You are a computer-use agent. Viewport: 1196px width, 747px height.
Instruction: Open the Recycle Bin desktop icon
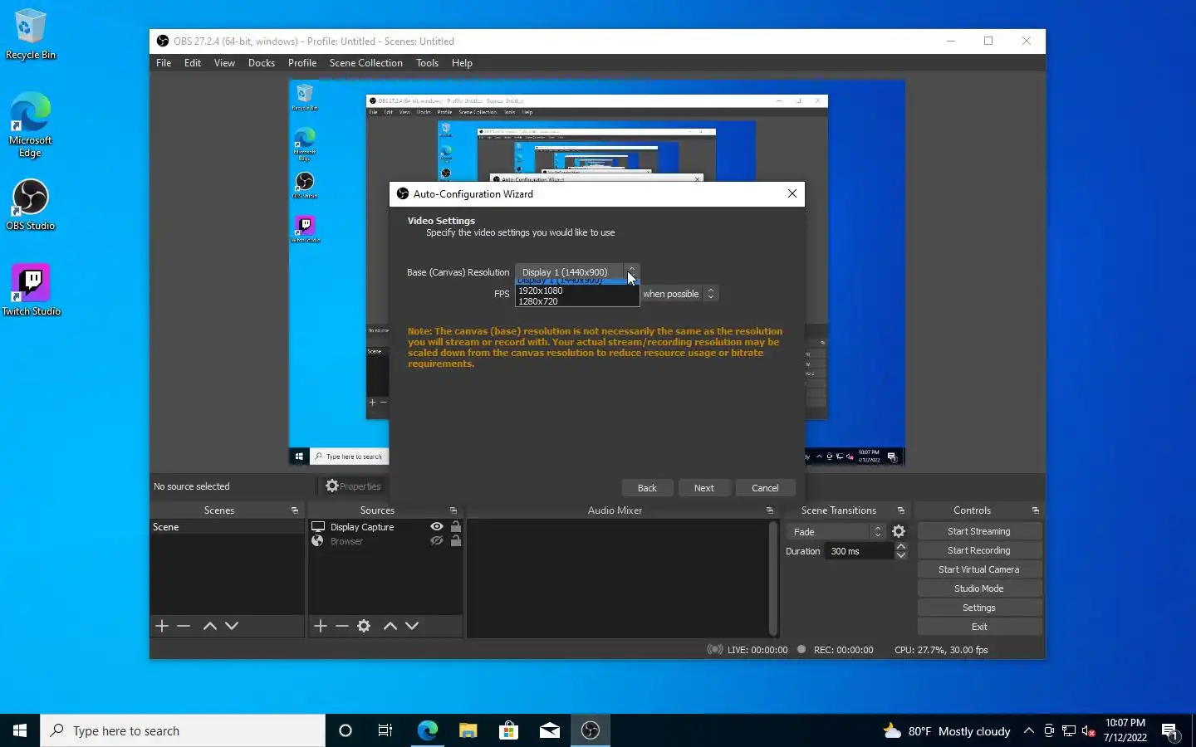click(x=31, y=35)
